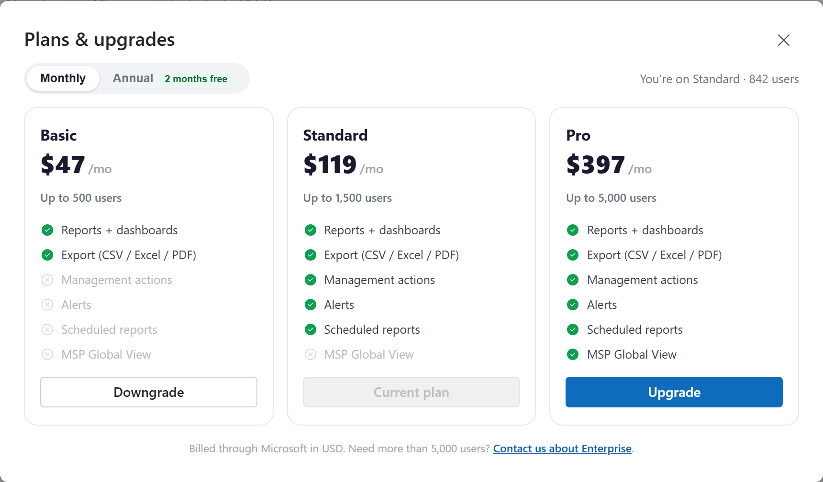This screenshot has width=823, height=482.
Task: Click Basic Management actions unavailable icon
Action: [47, 280]
